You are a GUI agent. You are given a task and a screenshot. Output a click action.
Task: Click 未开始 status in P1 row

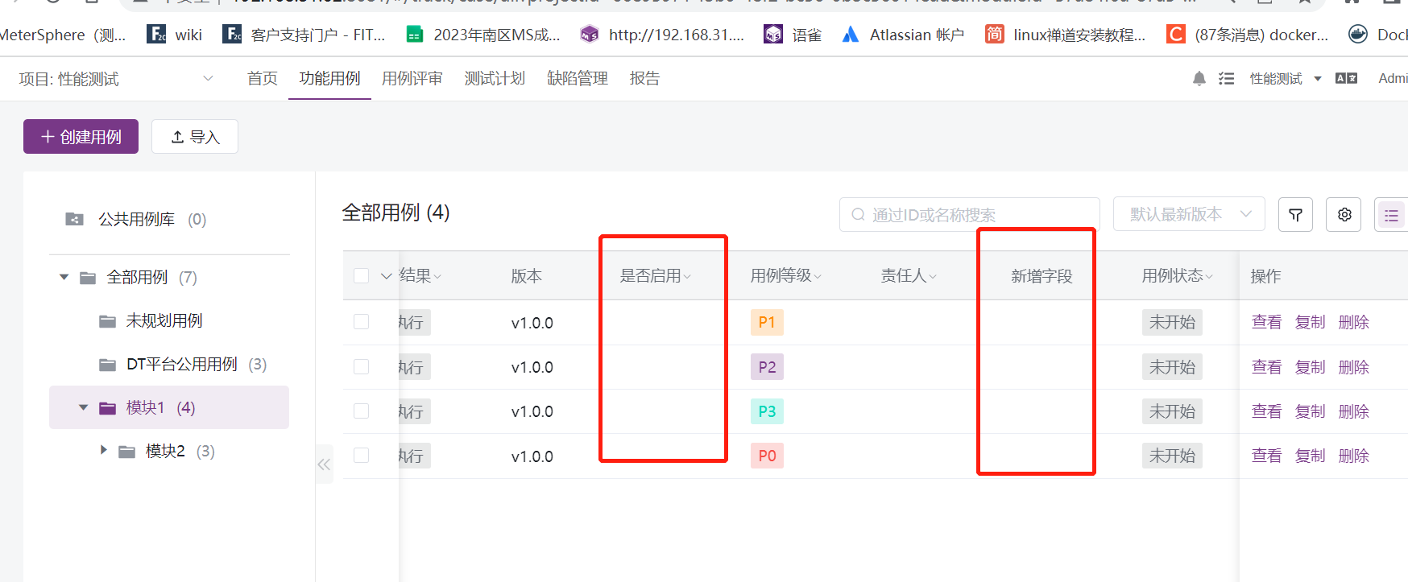point(1172,322)
